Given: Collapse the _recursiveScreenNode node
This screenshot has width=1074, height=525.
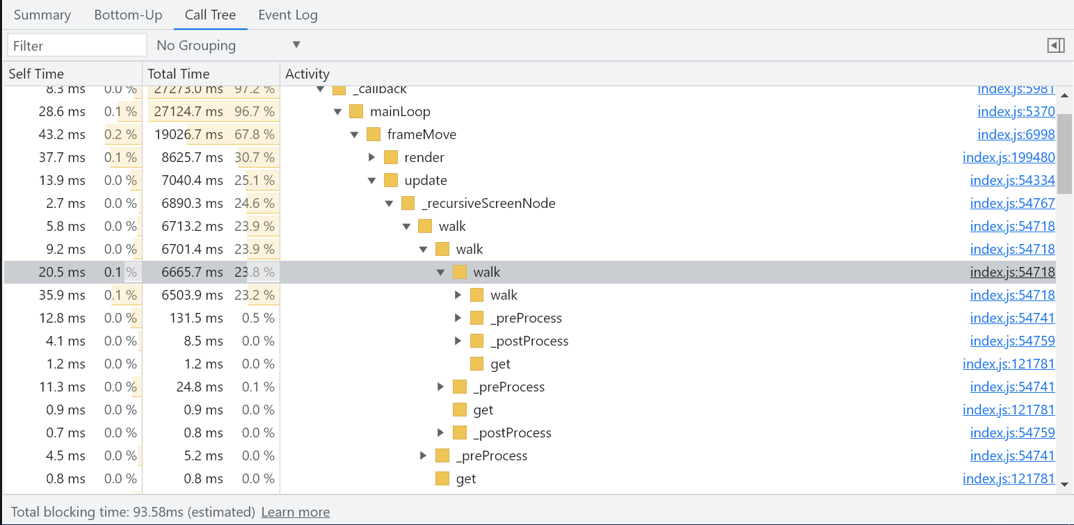Looking at the screenshot, I should point(389,203).
